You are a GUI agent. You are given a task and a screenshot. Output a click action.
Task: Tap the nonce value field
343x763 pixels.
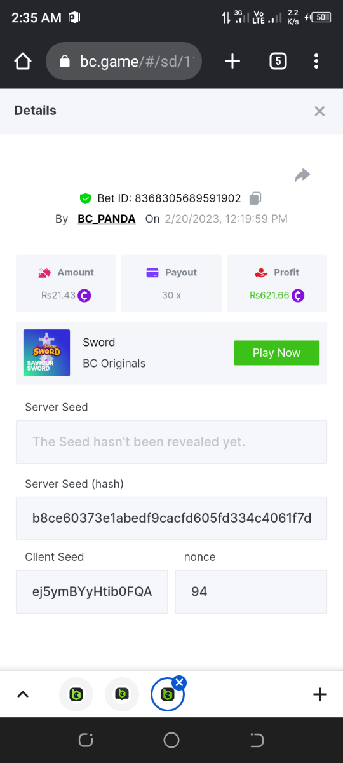251,591
